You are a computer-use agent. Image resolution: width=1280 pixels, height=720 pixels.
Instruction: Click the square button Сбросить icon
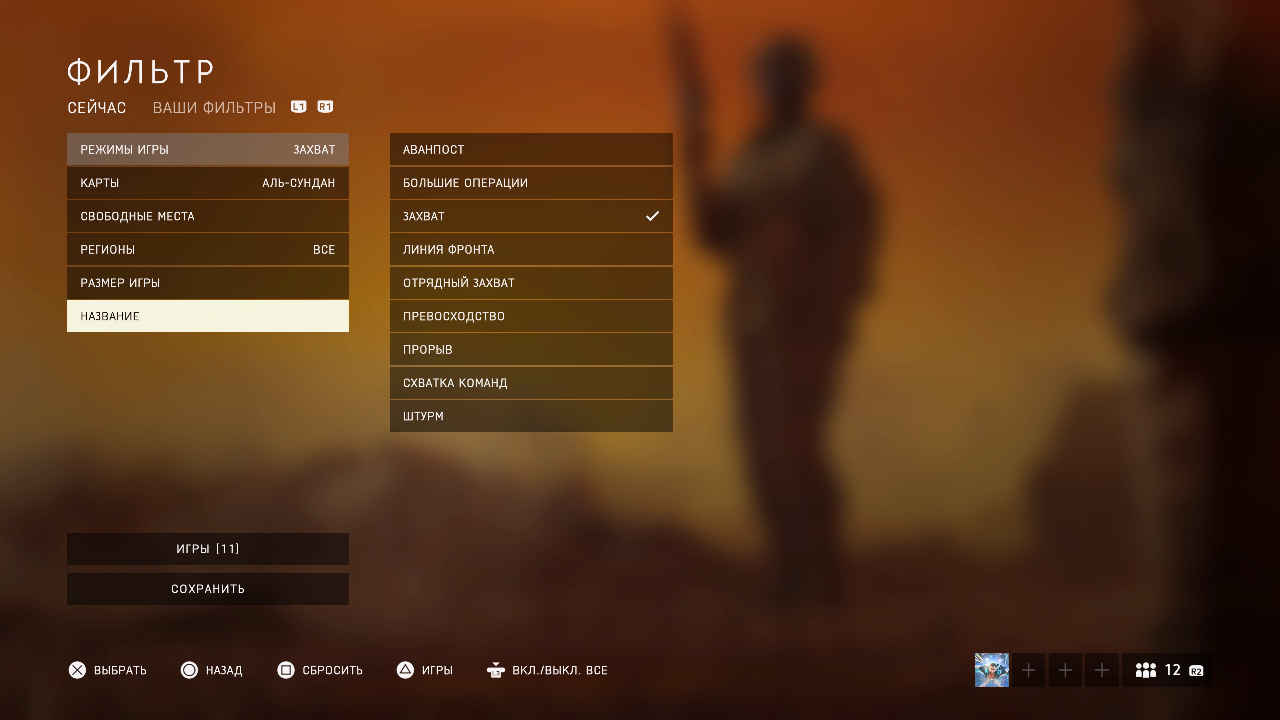[286, 670]
